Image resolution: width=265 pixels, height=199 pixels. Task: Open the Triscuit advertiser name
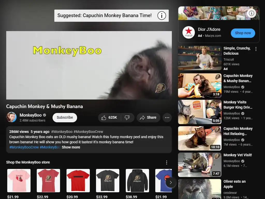click(x=229, y=60)
